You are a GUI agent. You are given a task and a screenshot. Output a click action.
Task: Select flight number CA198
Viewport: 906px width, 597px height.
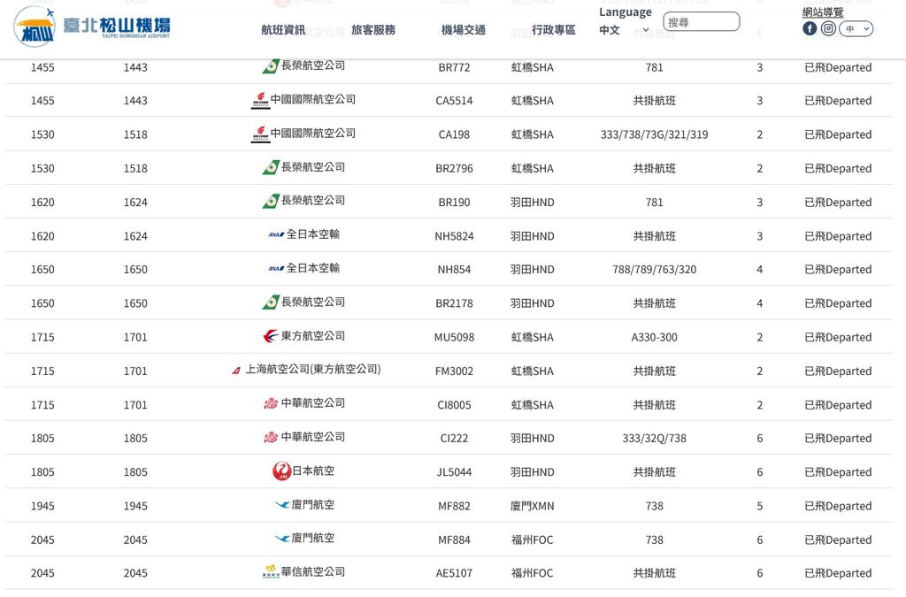[x=454, y=135]
